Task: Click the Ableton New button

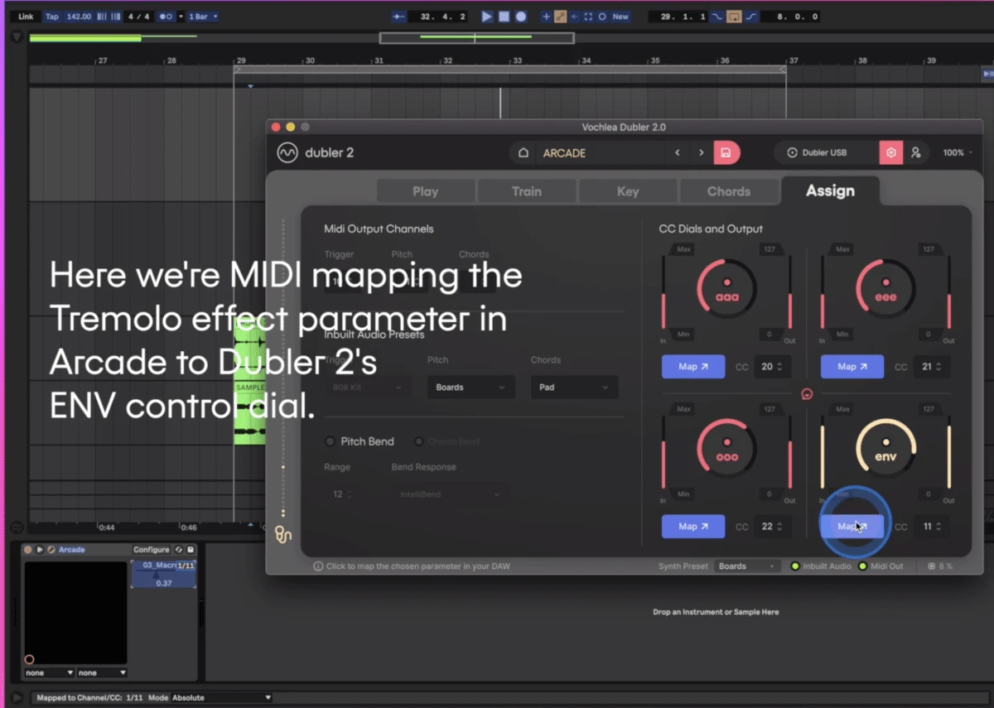Action: [x=620, y=17]
